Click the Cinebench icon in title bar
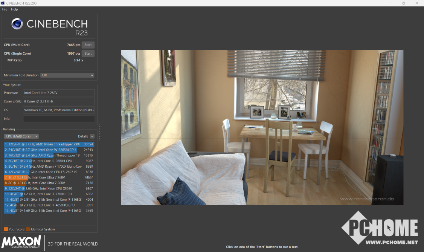 click(3, 3)
